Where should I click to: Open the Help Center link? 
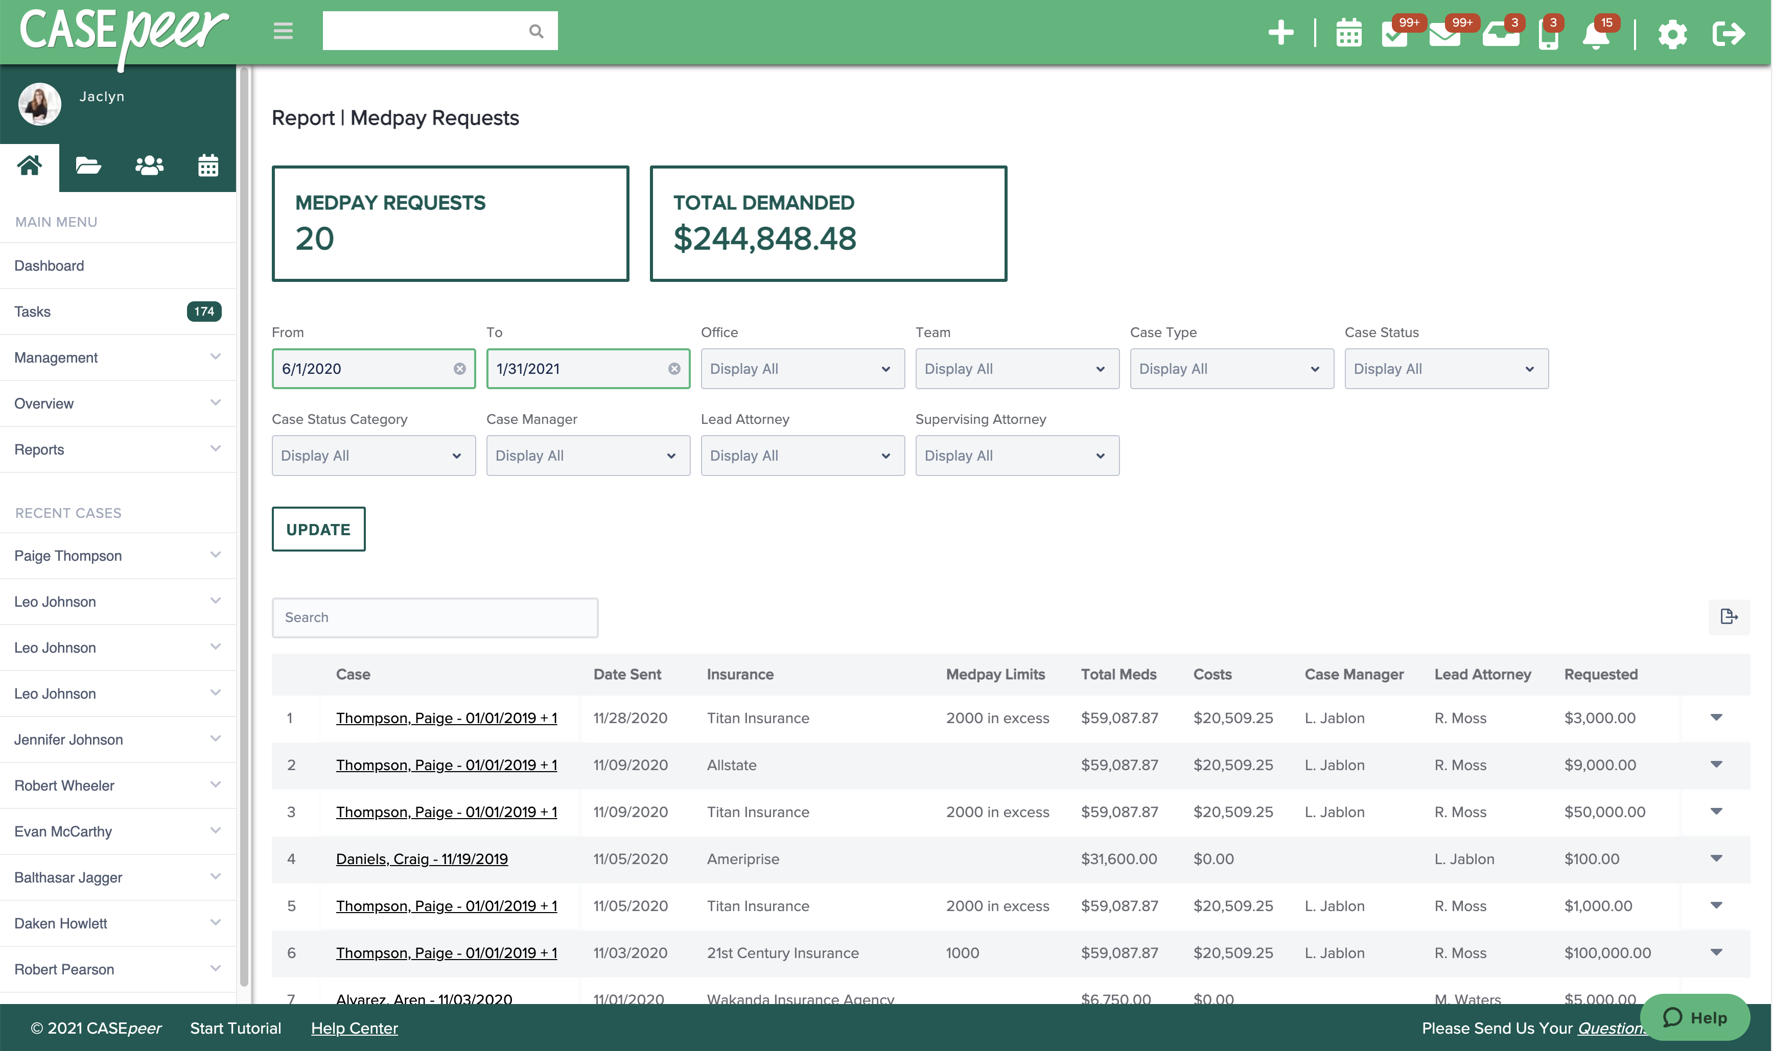pyautogui.click(x=354, y=1028)
